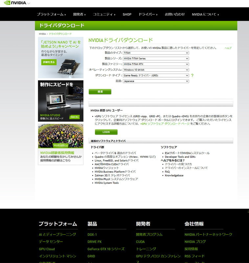The width and height of the screenshot is (249, 263).
Task: Open Linux, FreeBSD, and Solaris ドライバ link
Action: click(117, 160)
